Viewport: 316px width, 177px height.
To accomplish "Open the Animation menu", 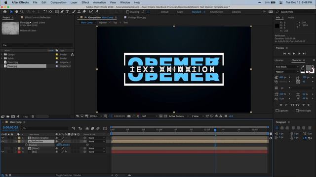I will [x=99, y=2].
